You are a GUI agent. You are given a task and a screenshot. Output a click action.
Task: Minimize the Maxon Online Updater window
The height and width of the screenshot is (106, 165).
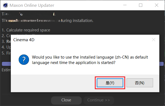tap(125, 5)
